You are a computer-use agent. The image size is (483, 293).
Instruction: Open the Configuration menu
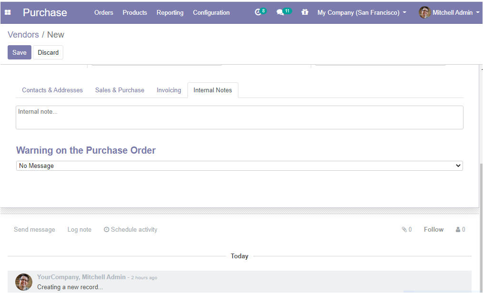click(211, 13)
